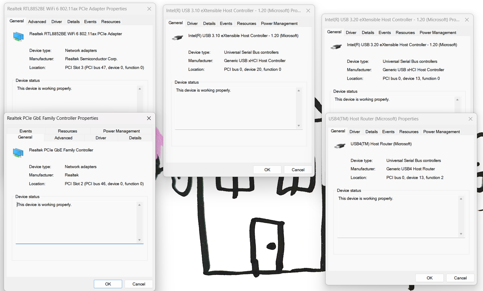The width and height of the screenshot is (483, 291).
Task: Open Advanced tab in the WiFi 6 Adapter properties
Action: [37, 22]
